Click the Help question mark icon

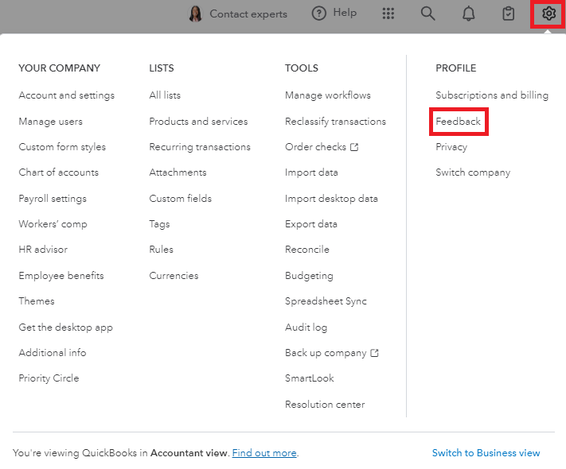click(319, 14)
